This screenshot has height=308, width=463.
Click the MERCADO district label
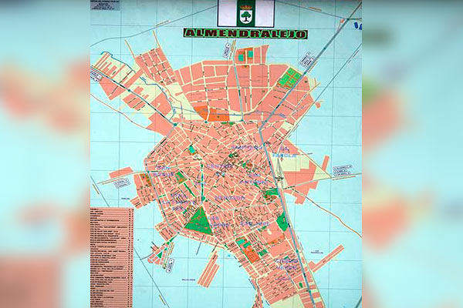[230, 198]
